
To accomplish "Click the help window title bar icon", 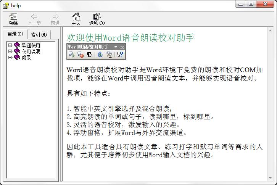I will click(6, 6).
